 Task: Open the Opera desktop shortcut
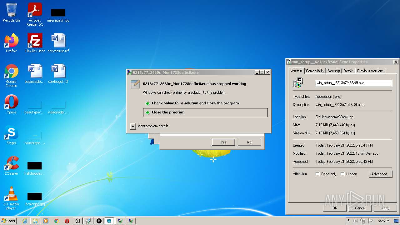click(11, 104)
